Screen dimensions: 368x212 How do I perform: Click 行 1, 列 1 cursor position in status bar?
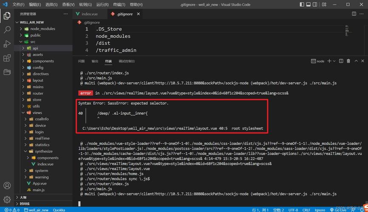[260, 210]
